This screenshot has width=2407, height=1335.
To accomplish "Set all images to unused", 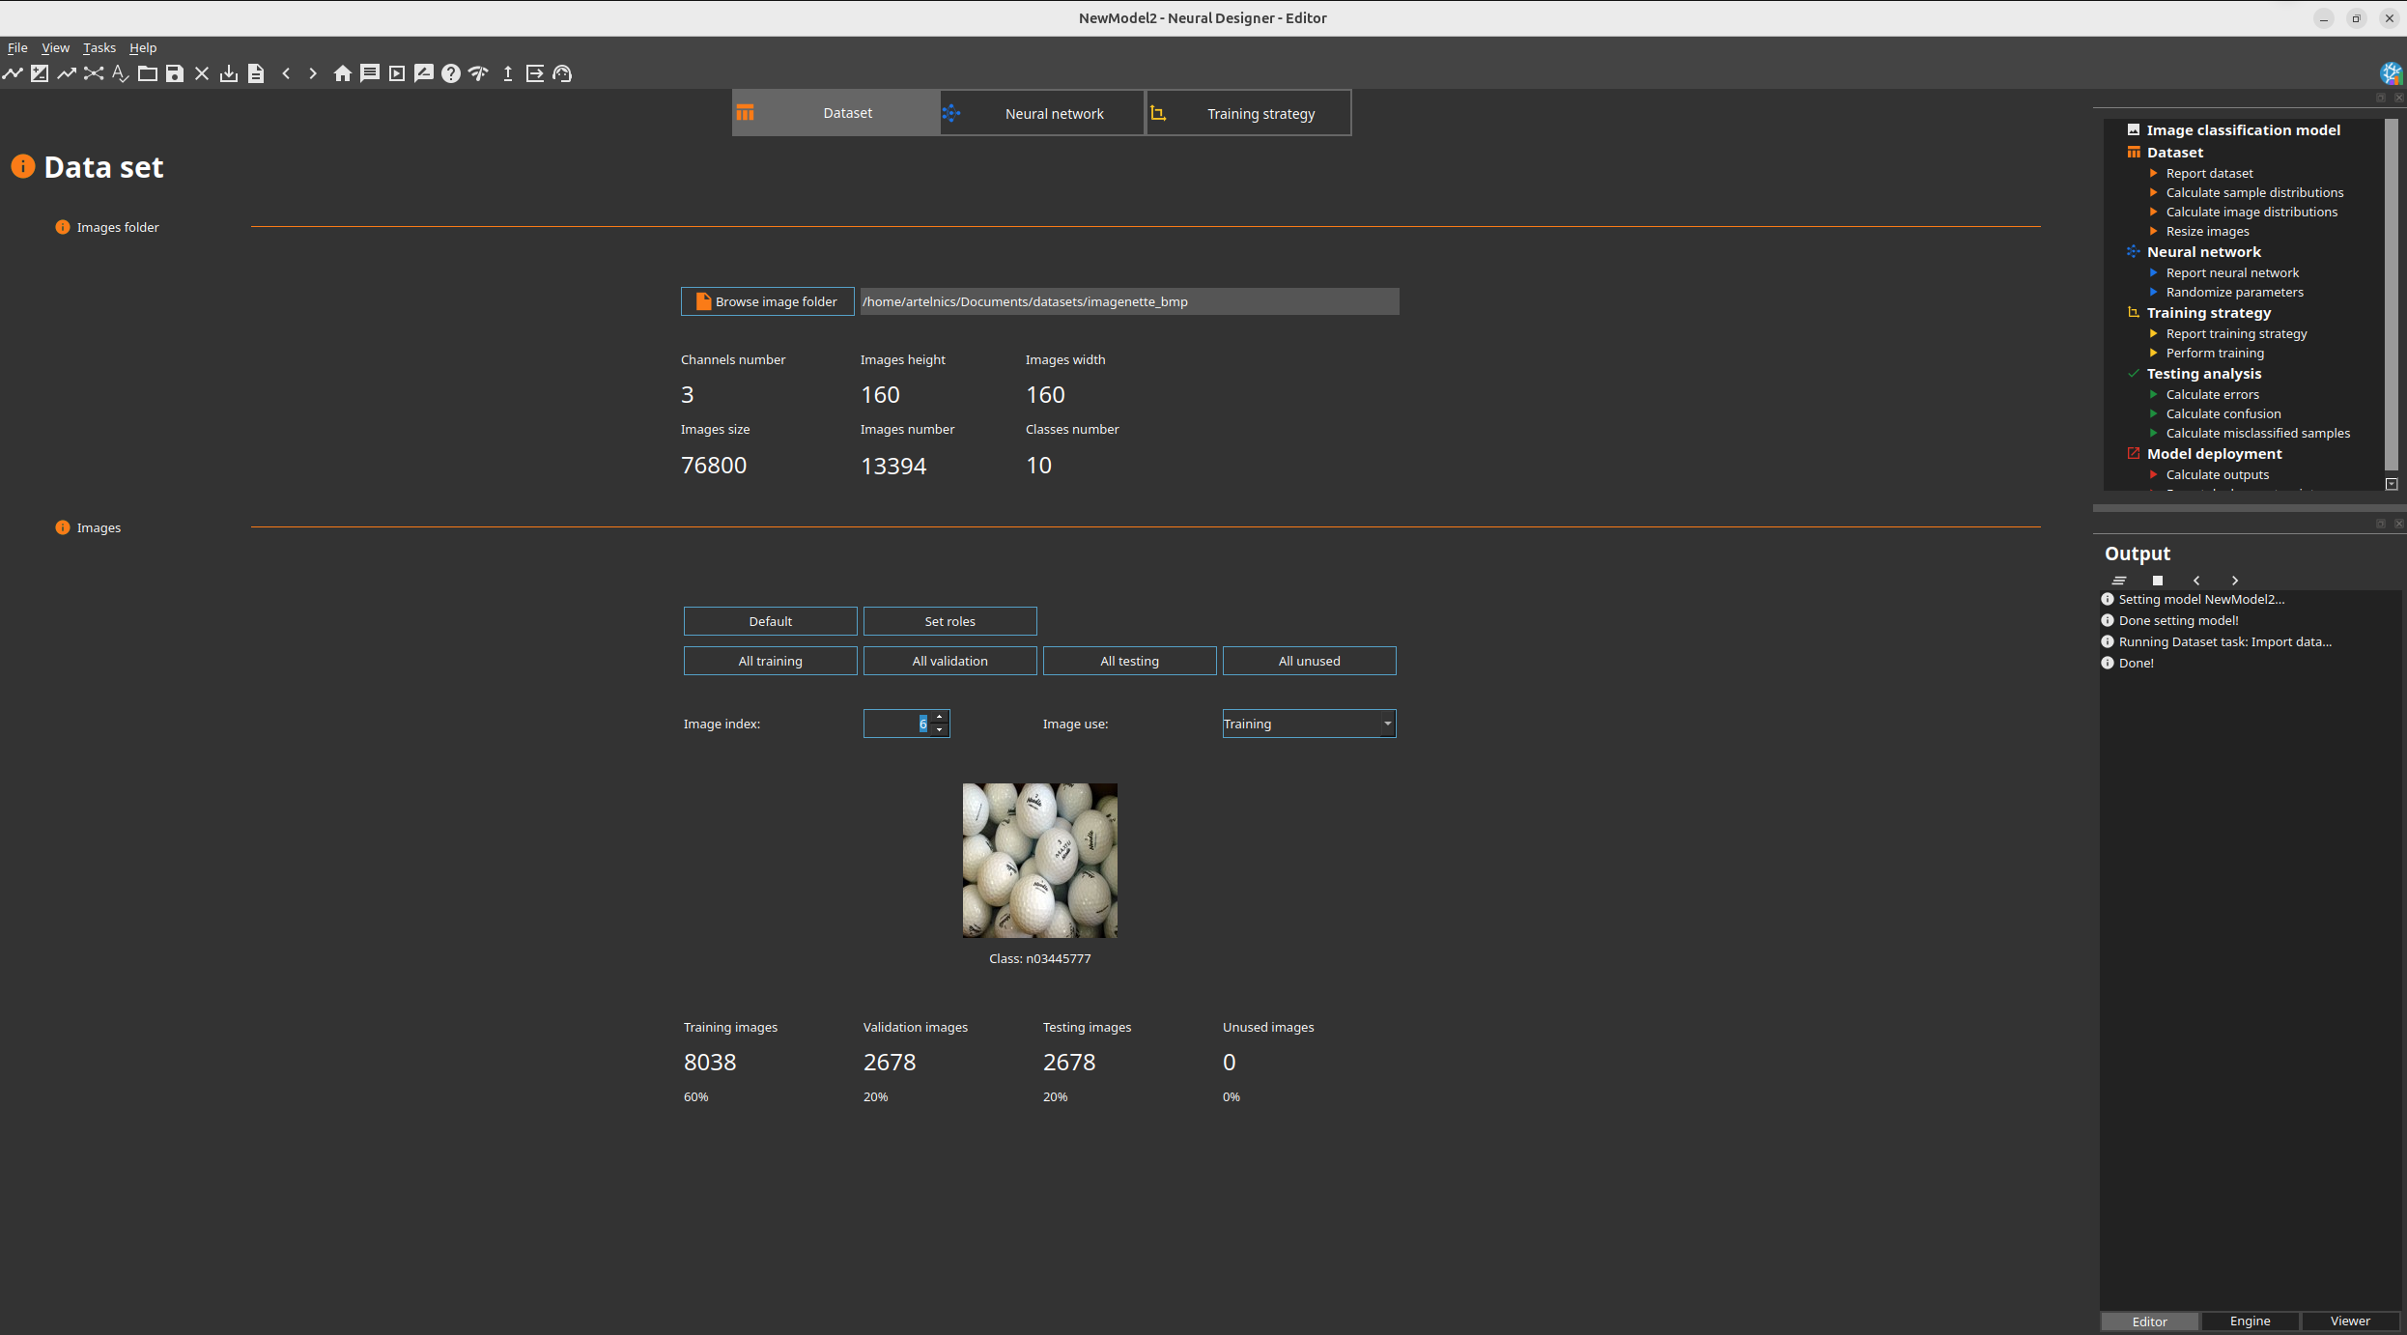I will point(1310,661).
